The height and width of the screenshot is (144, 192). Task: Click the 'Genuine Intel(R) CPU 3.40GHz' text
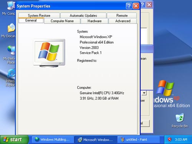[x=102, y=93]
